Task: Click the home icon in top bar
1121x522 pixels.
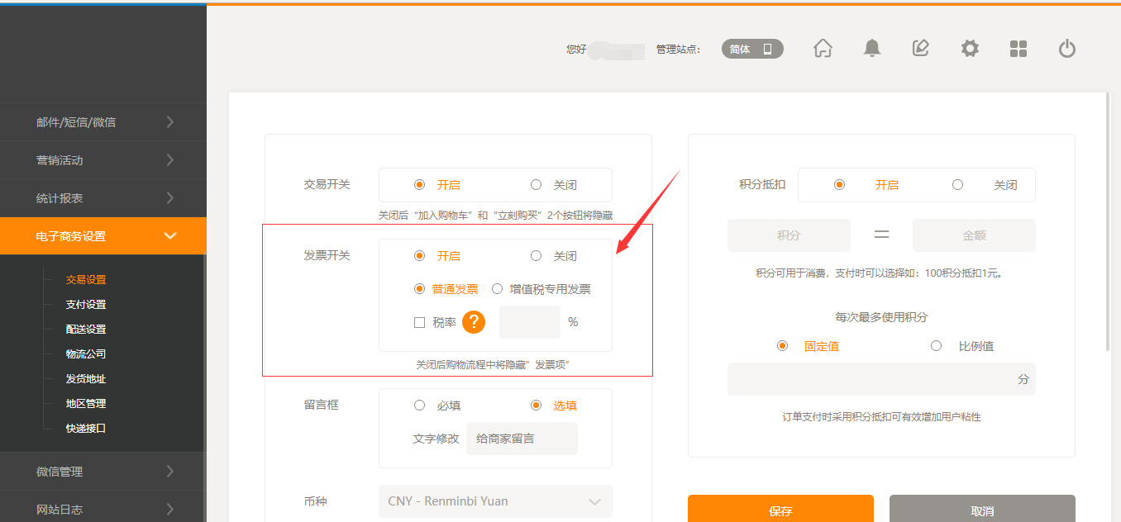Action: 823,49
